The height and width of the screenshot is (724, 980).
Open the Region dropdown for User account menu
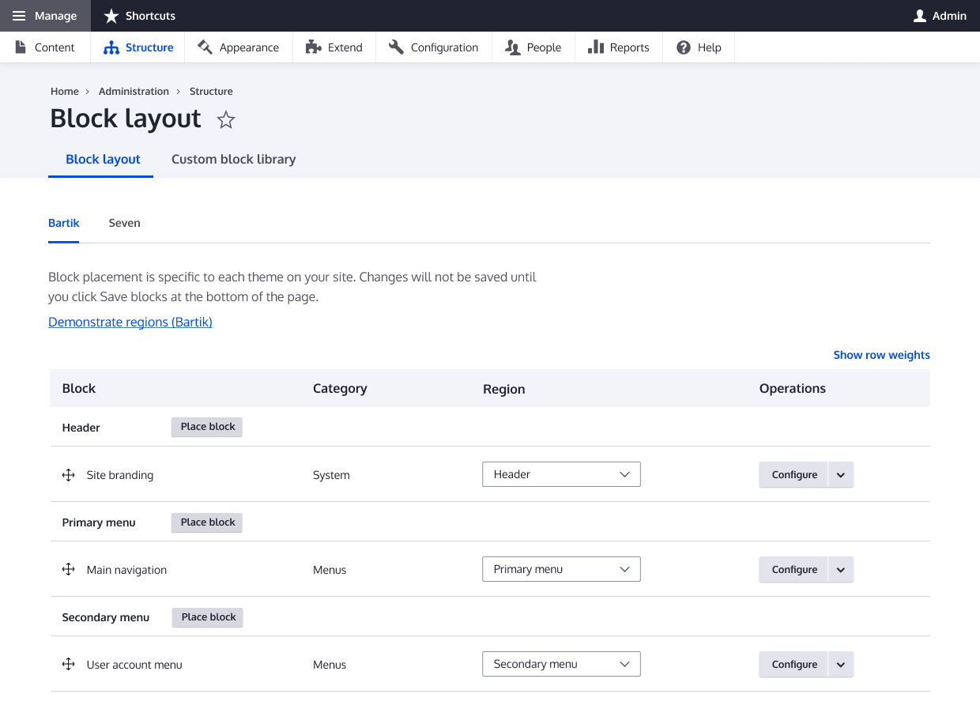561,664
